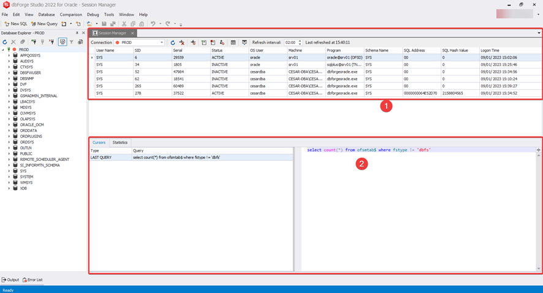Click the SID column header
Viewport: 543px width, 293px height.
point(153,50)
